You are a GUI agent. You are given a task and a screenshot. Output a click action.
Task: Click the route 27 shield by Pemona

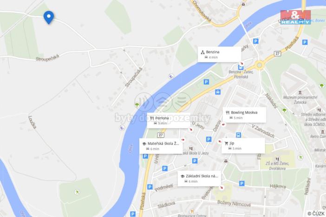point(161,135)
